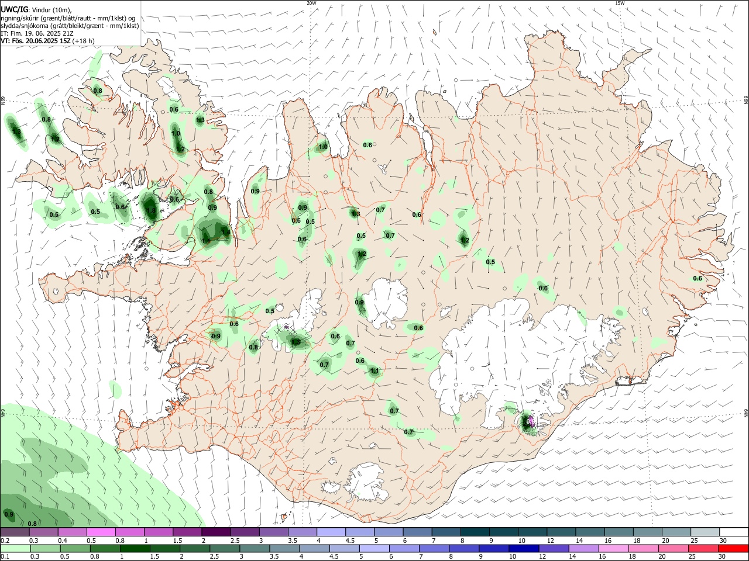Pick the 25 coral-red swatch, lower legend row
This screenshot has height=561, width=749.
[x=704, y=549]
